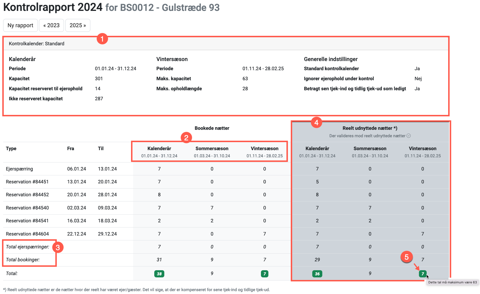Open Reservation #84604 row
Image resolution: width=480 pixels, height=294 pixels.
tap(27, 234)
